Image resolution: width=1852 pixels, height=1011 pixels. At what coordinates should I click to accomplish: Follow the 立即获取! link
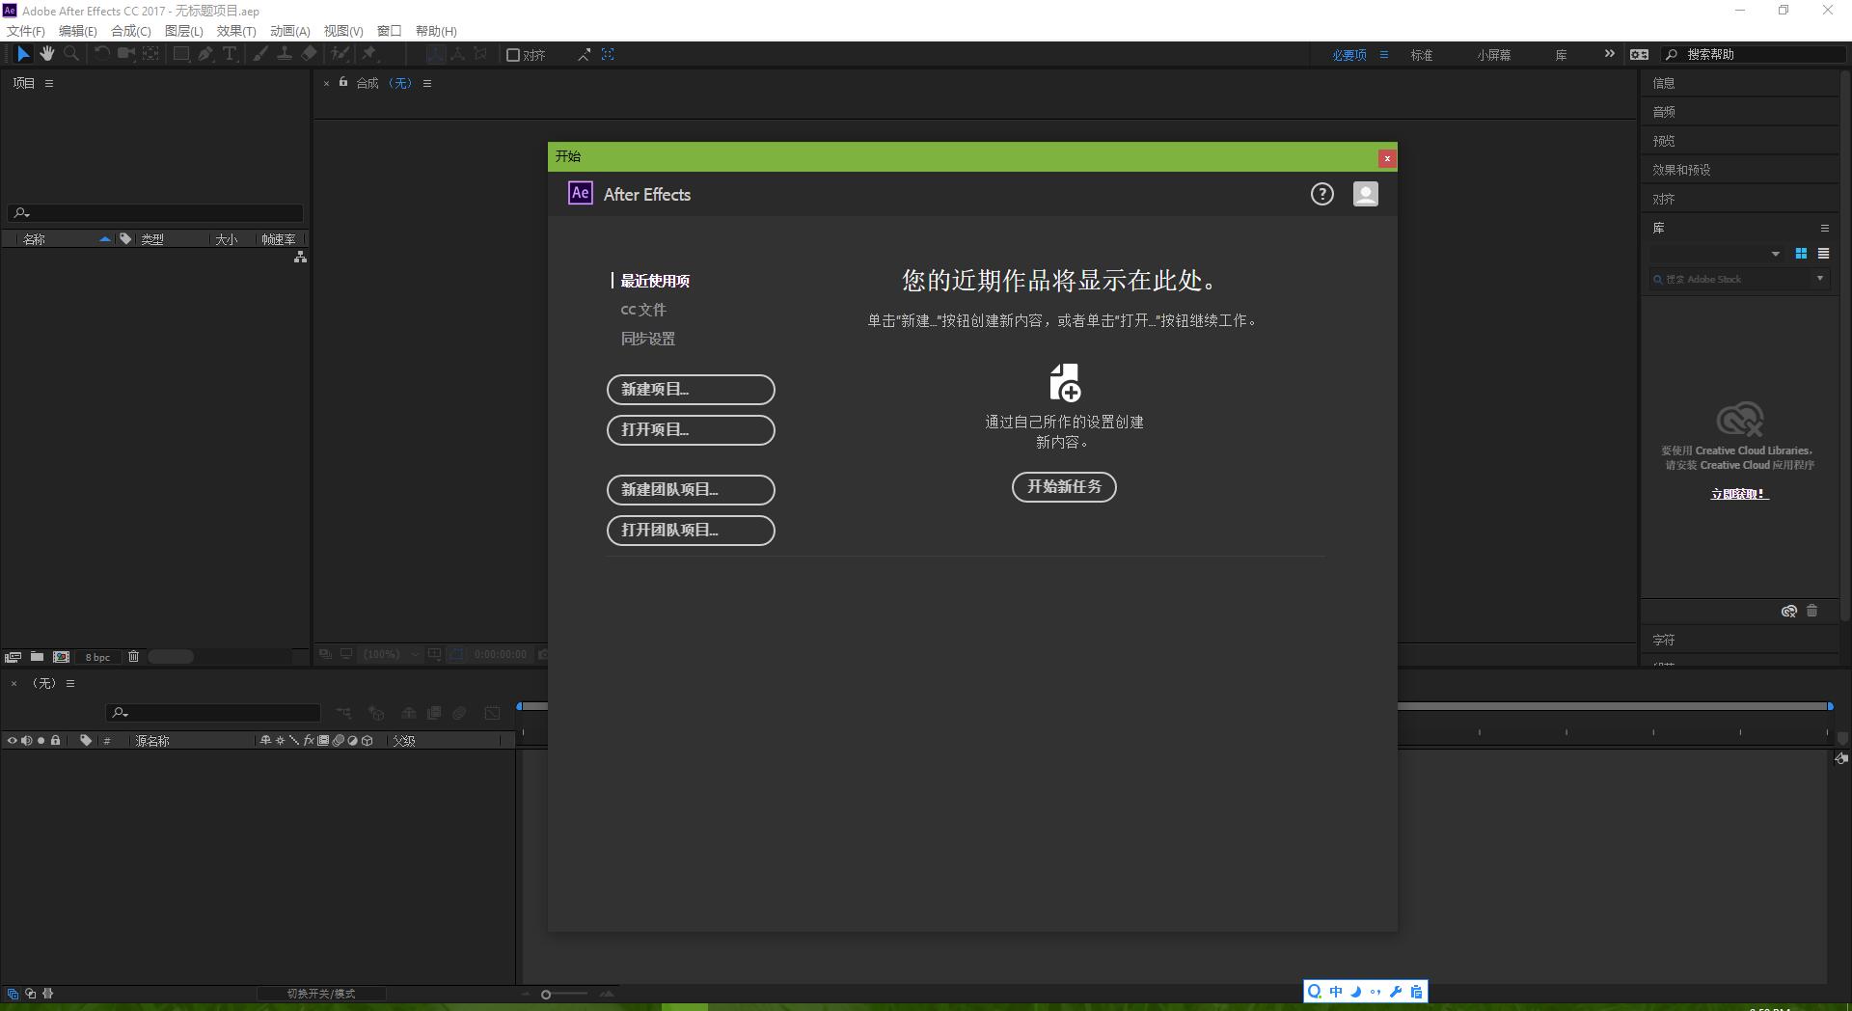coord(1739,494)
